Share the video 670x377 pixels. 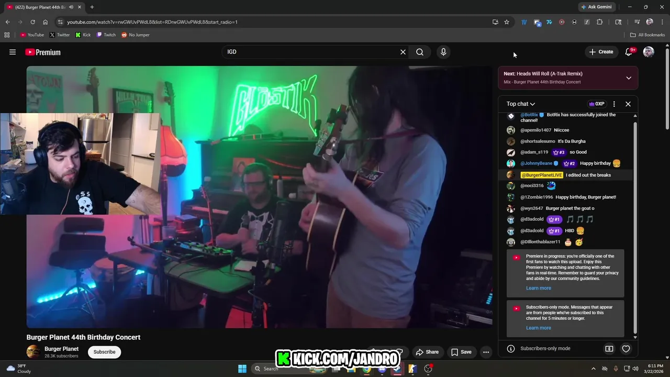[427, 352]
